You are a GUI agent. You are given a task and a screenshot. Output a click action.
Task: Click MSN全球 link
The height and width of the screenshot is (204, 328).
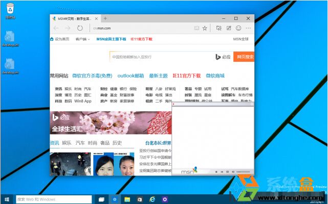241,39
